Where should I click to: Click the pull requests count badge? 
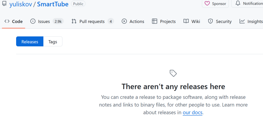tap(111, 21)
